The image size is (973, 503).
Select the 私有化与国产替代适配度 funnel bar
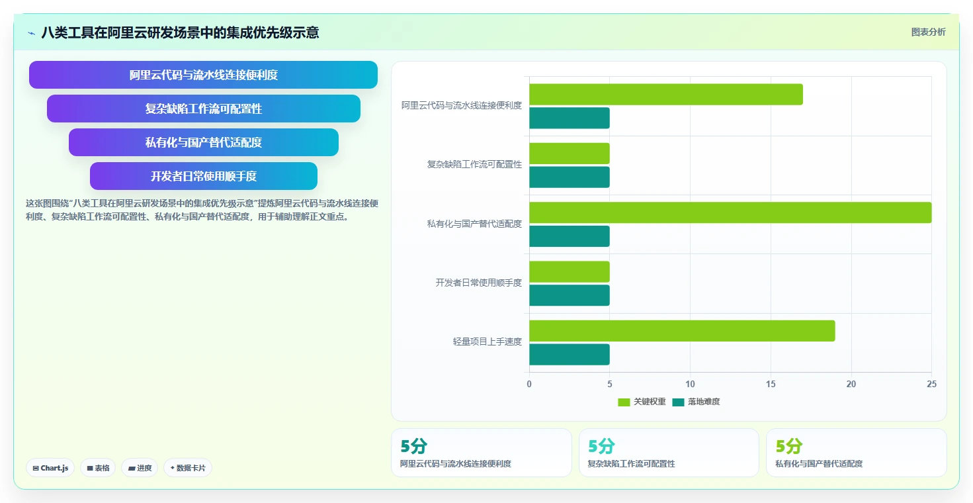pos(204,142)
